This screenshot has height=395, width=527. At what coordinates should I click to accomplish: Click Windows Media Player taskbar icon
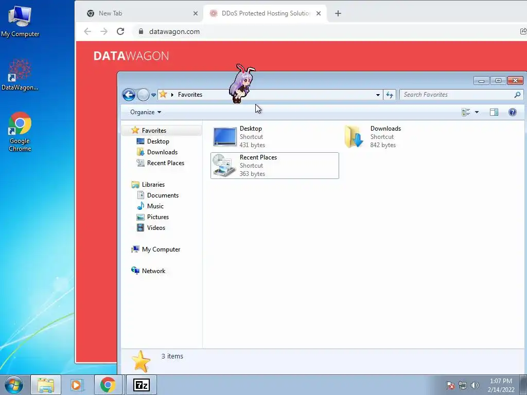pos(77,385)
